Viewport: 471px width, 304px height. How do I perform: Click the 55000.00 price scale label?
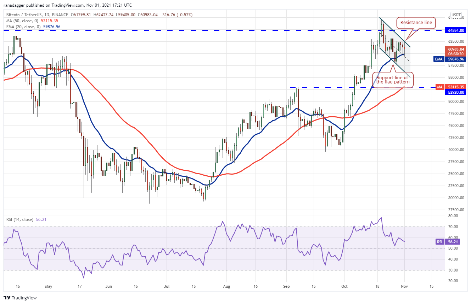click(x=456, y=77)
